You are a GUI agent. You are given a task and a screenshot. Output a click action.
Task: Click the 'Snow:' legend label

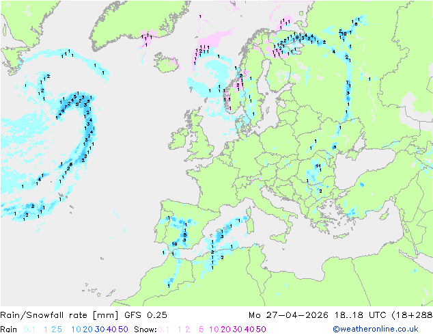145,330
